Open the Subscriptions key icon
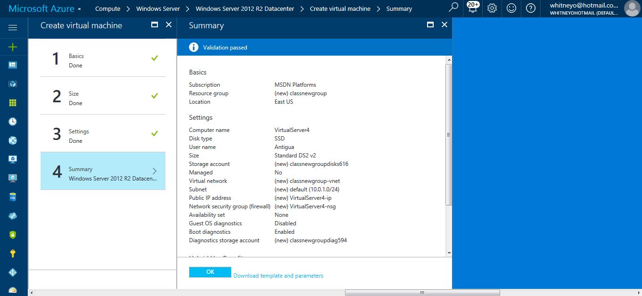 pos(13,254)
